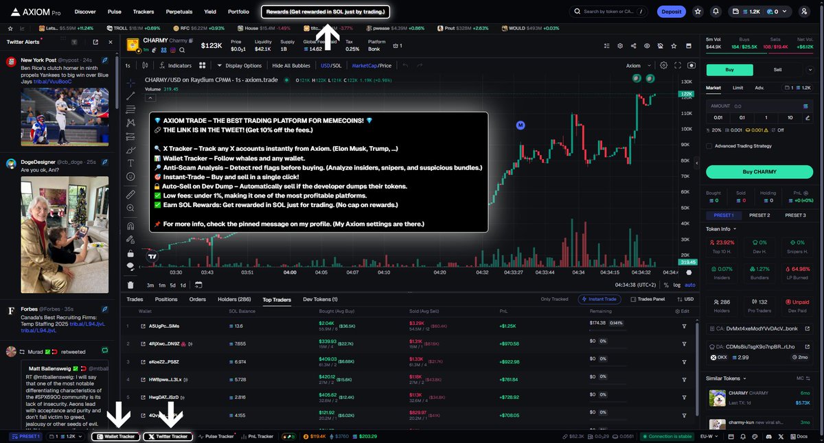Select the emoji sticker tool
This screenshot has width=824, height=443.
point(130,177)
